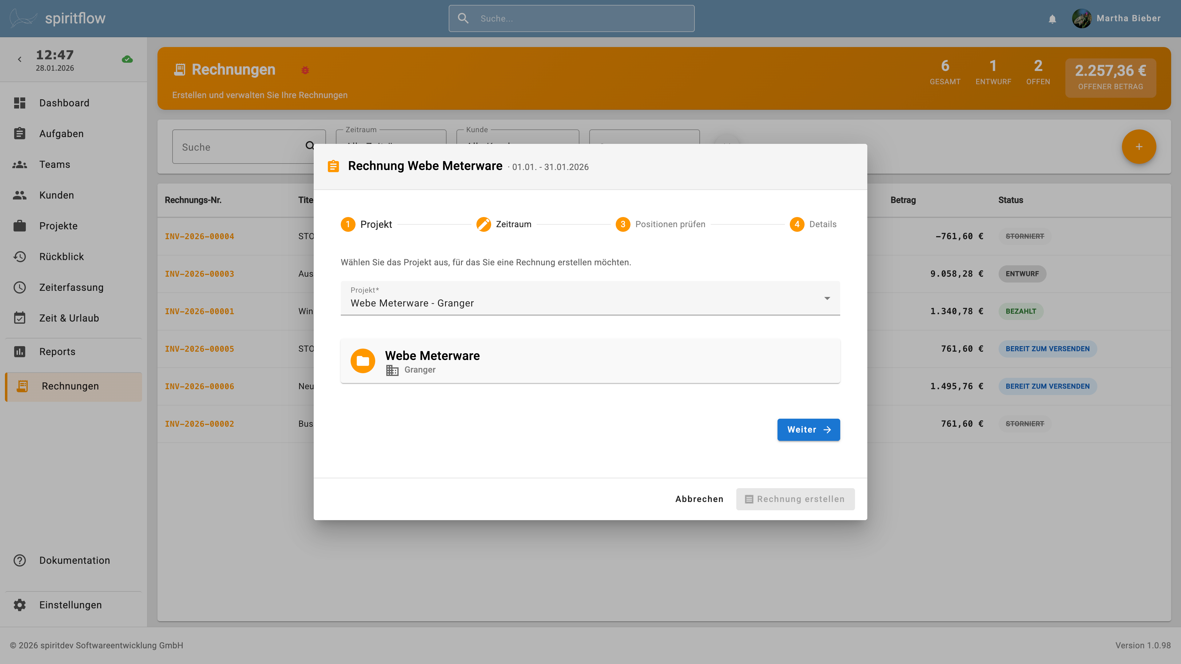
Task: Click the Granger company building icon
Action: [392, 370]
